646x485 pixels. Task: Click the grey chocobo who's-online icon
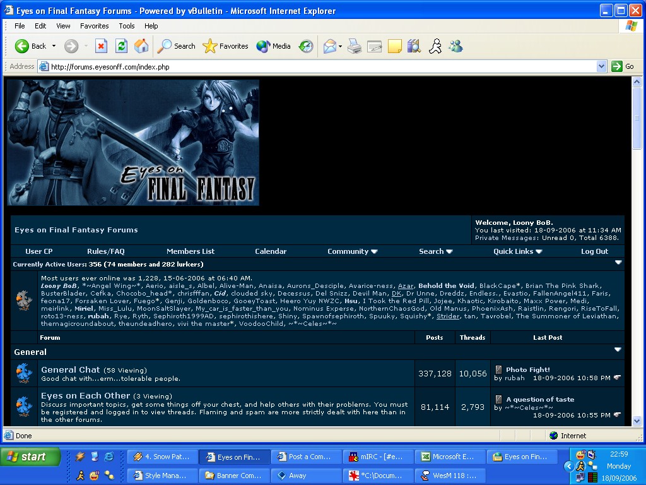click(24, 300)
